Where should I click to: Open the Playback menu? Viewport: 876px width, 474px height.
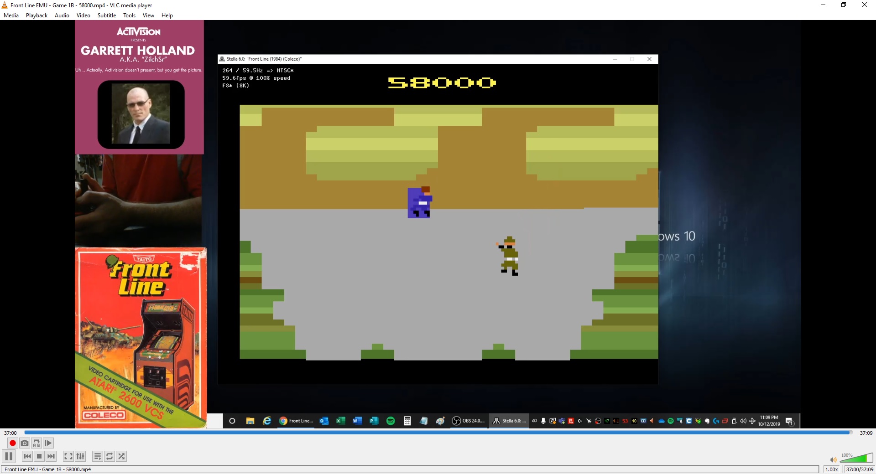[x=36, y=15]
